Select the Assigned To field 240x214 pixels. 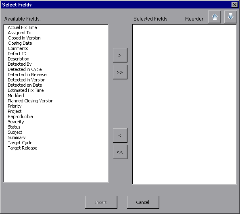(x=20, y=33)
